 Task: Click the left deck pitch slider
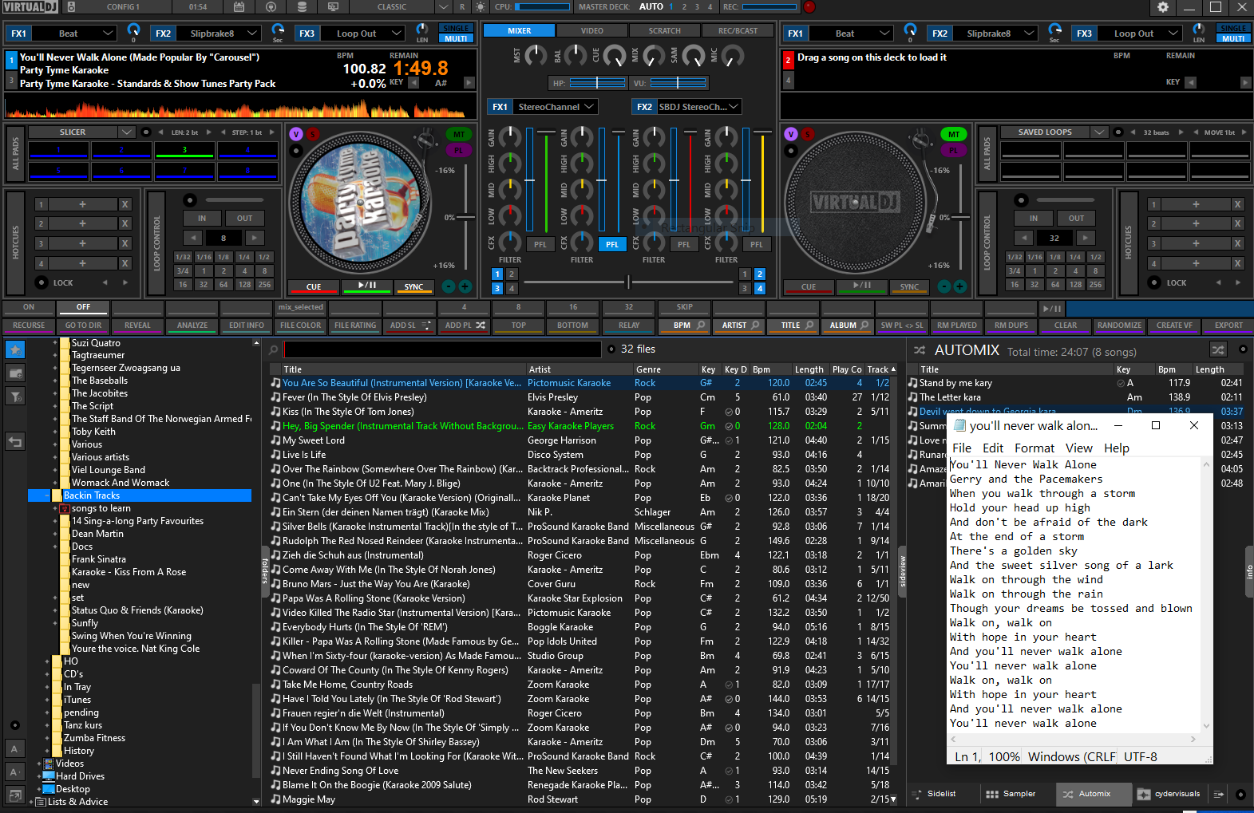tap(464, 217)
